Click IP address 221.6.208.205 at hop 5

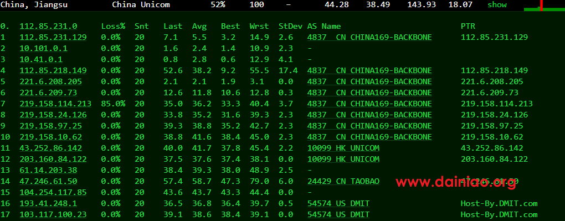(50, 81)
